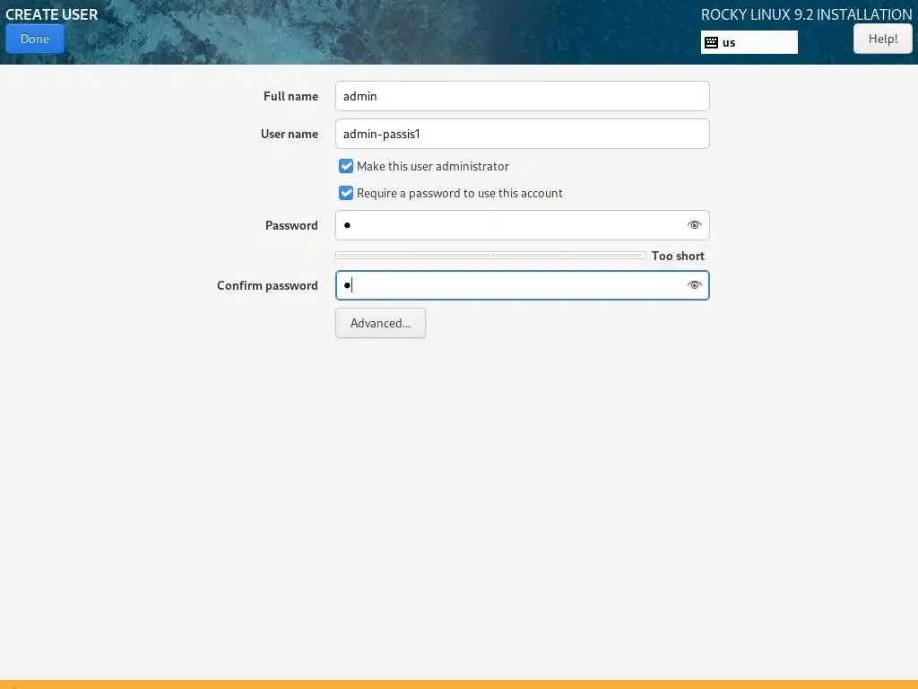Click the Full name label
The width and height of the screenshot is (918, 689).
click(291, 96)
